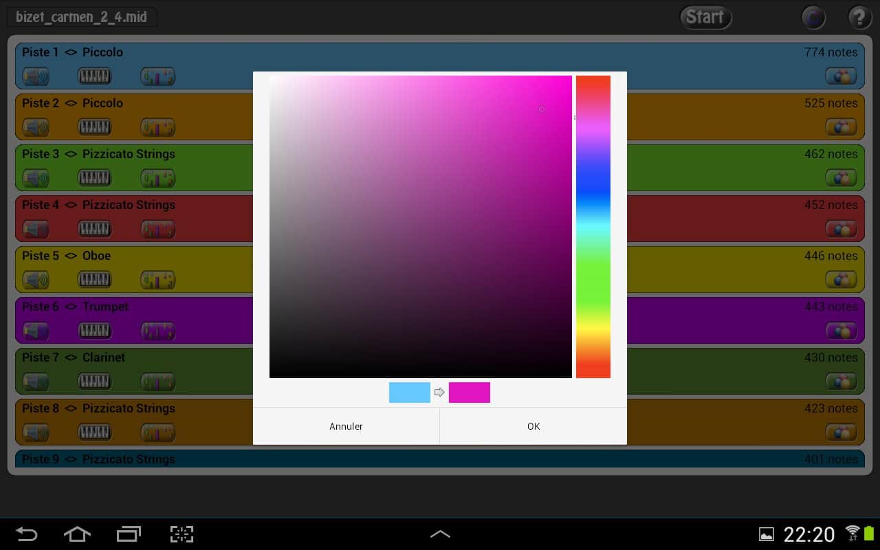Click the screenshot capture icon in navigation bar
The width and height of the screenshot is (880, 550).
point(181,533)
